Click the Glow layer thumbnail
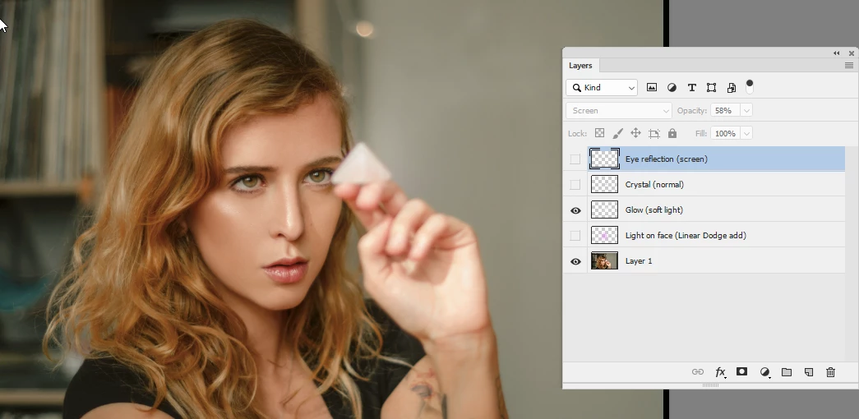Image resolution: width=859 pixels, height=419 pixels. [x=604, y=209]
